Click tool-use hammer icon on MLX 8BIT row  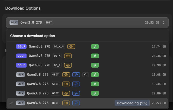pos(76,103)
